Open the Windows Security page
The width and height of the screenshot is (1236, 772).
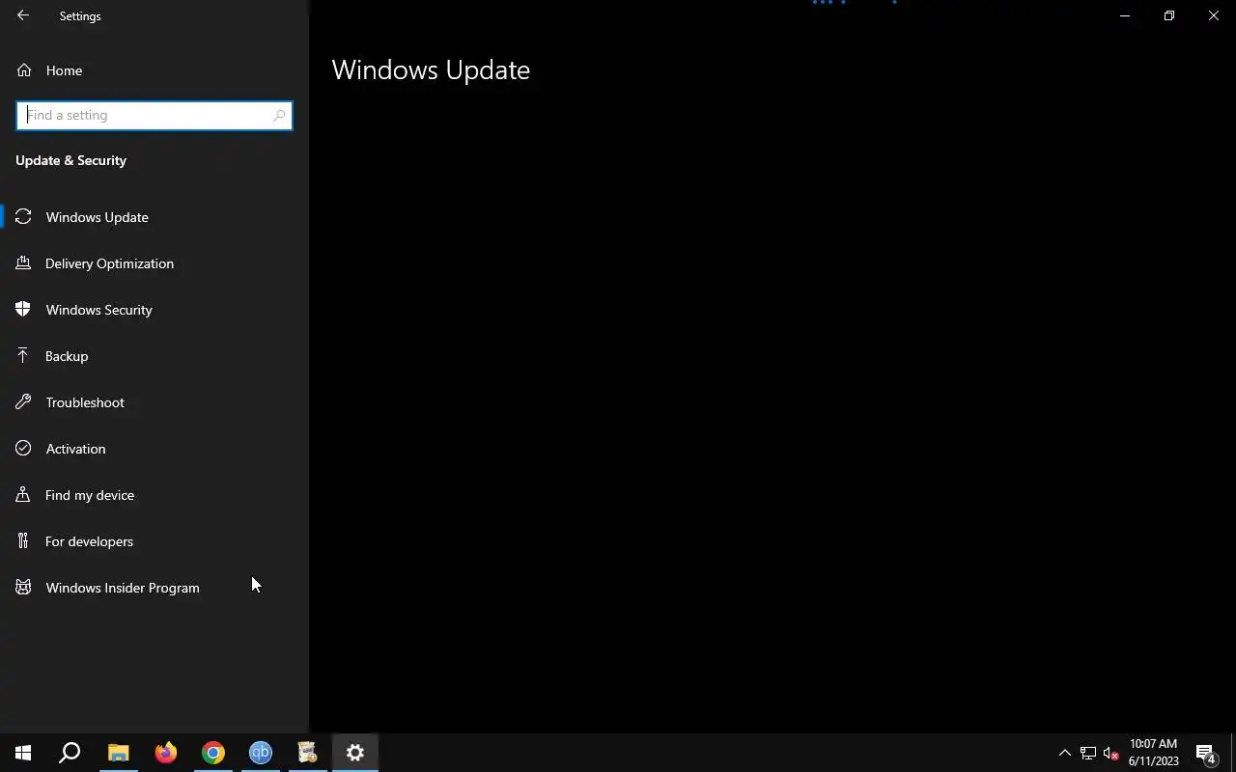coord(154,310)
